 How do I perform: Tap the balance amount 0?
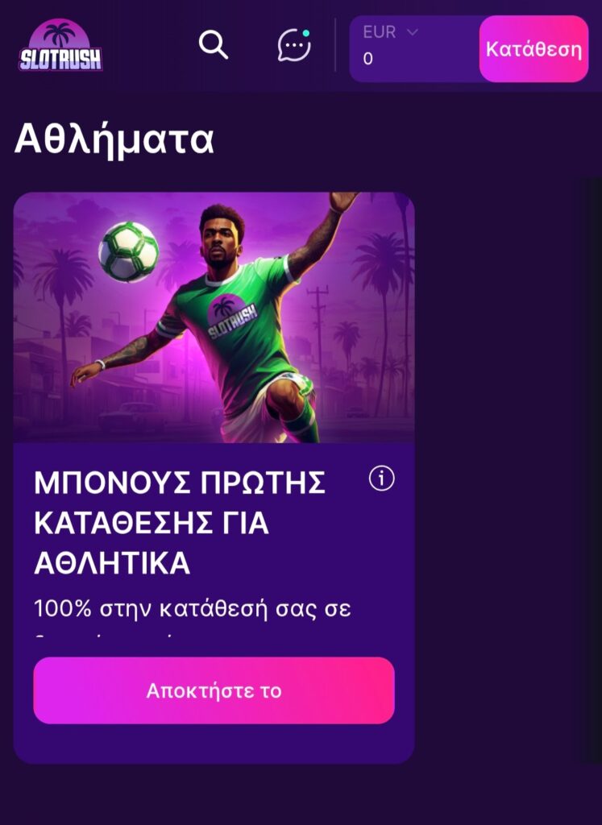click(x=367, y=58)
